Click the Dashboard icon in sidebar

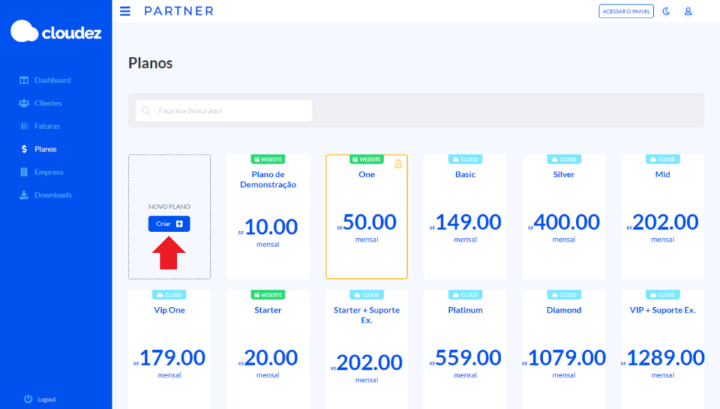24,80
